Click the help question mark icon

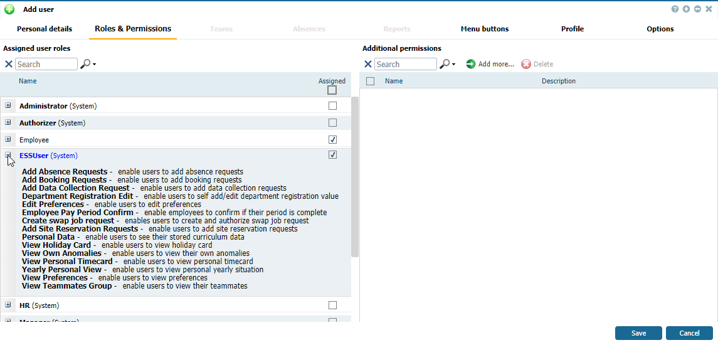click(x=675, y=9)
